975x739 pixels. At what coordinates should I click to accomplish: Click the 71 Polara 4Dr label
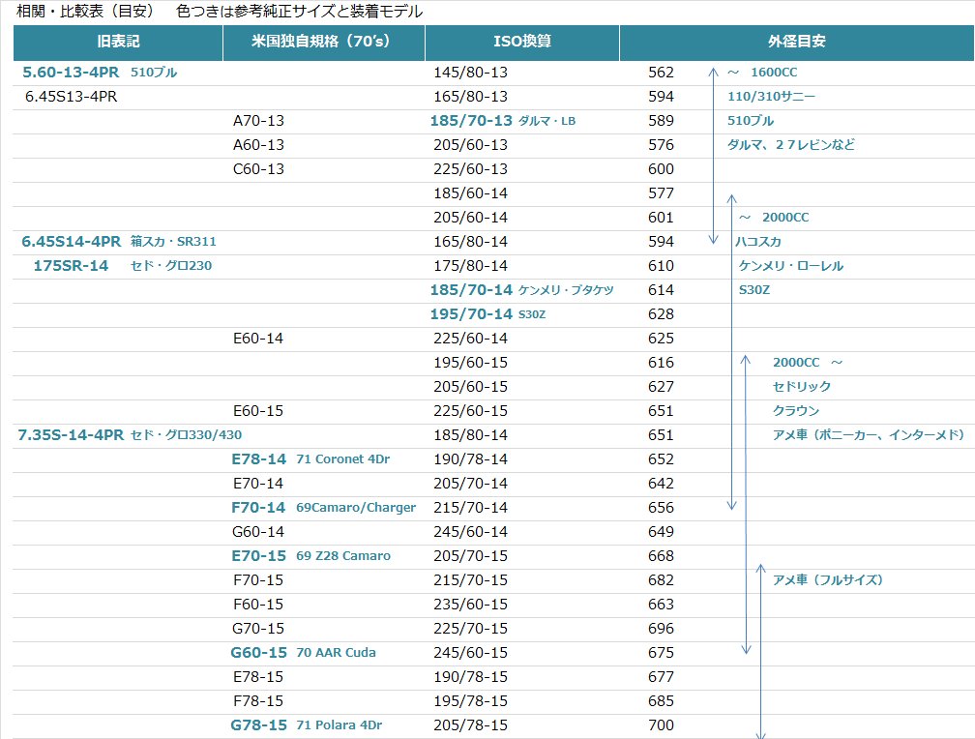340,725
